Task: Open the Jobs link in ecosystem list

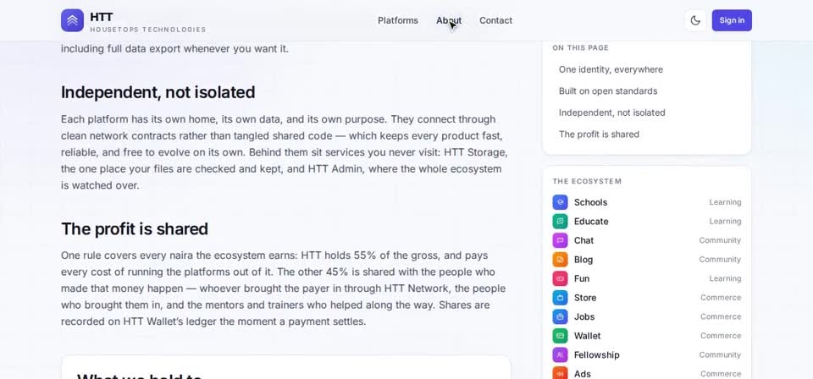Action: [x=584, y=317]
